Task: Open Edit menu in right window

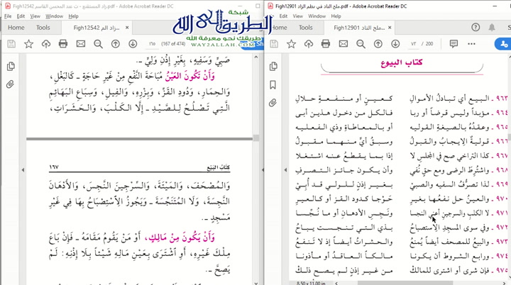Action: pos(283,16)
